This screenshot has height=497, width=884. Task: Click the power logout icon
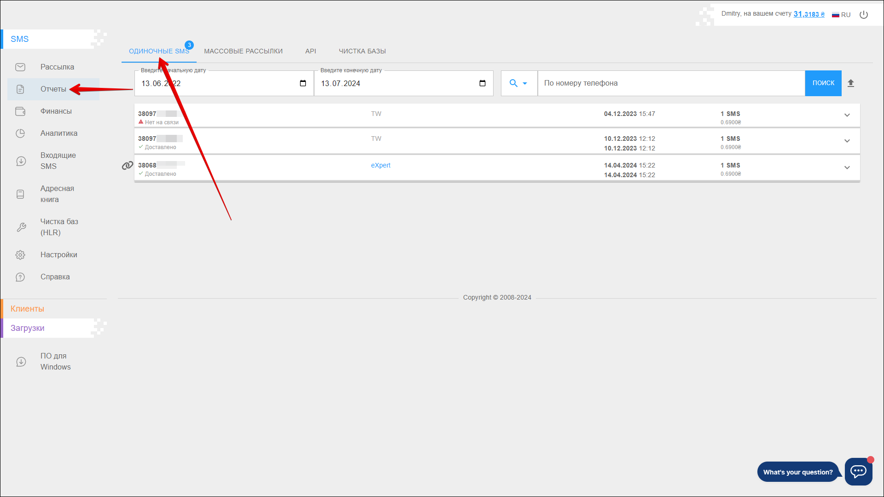(x=864, y=15)
